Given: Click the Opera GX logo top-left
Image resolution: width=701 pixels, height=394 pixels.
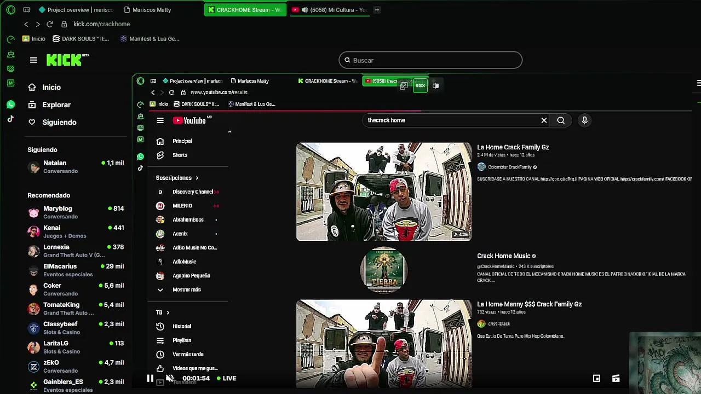Looking at the screenshot, I should point(10,10).
